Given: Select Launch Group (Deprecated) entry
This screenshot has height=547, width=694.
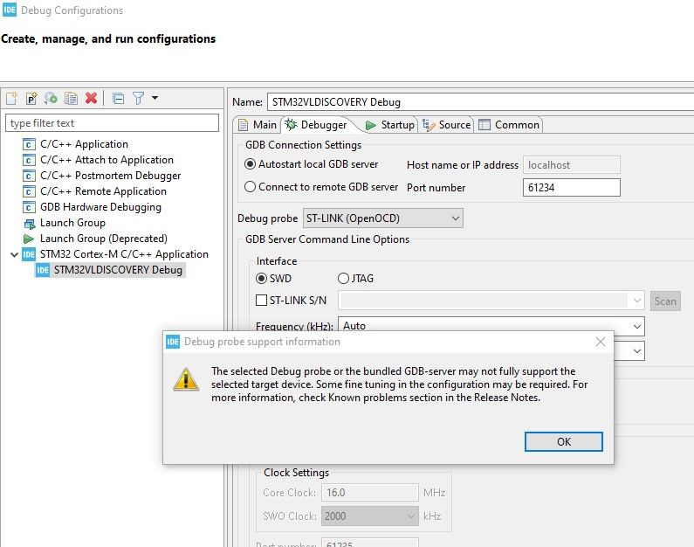Looking at the screenshot, I should (x=104, y=239).
